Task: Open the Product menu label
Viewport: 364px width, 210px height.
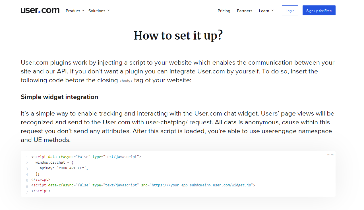Action: pyautogui.click(x=73, y=11)
